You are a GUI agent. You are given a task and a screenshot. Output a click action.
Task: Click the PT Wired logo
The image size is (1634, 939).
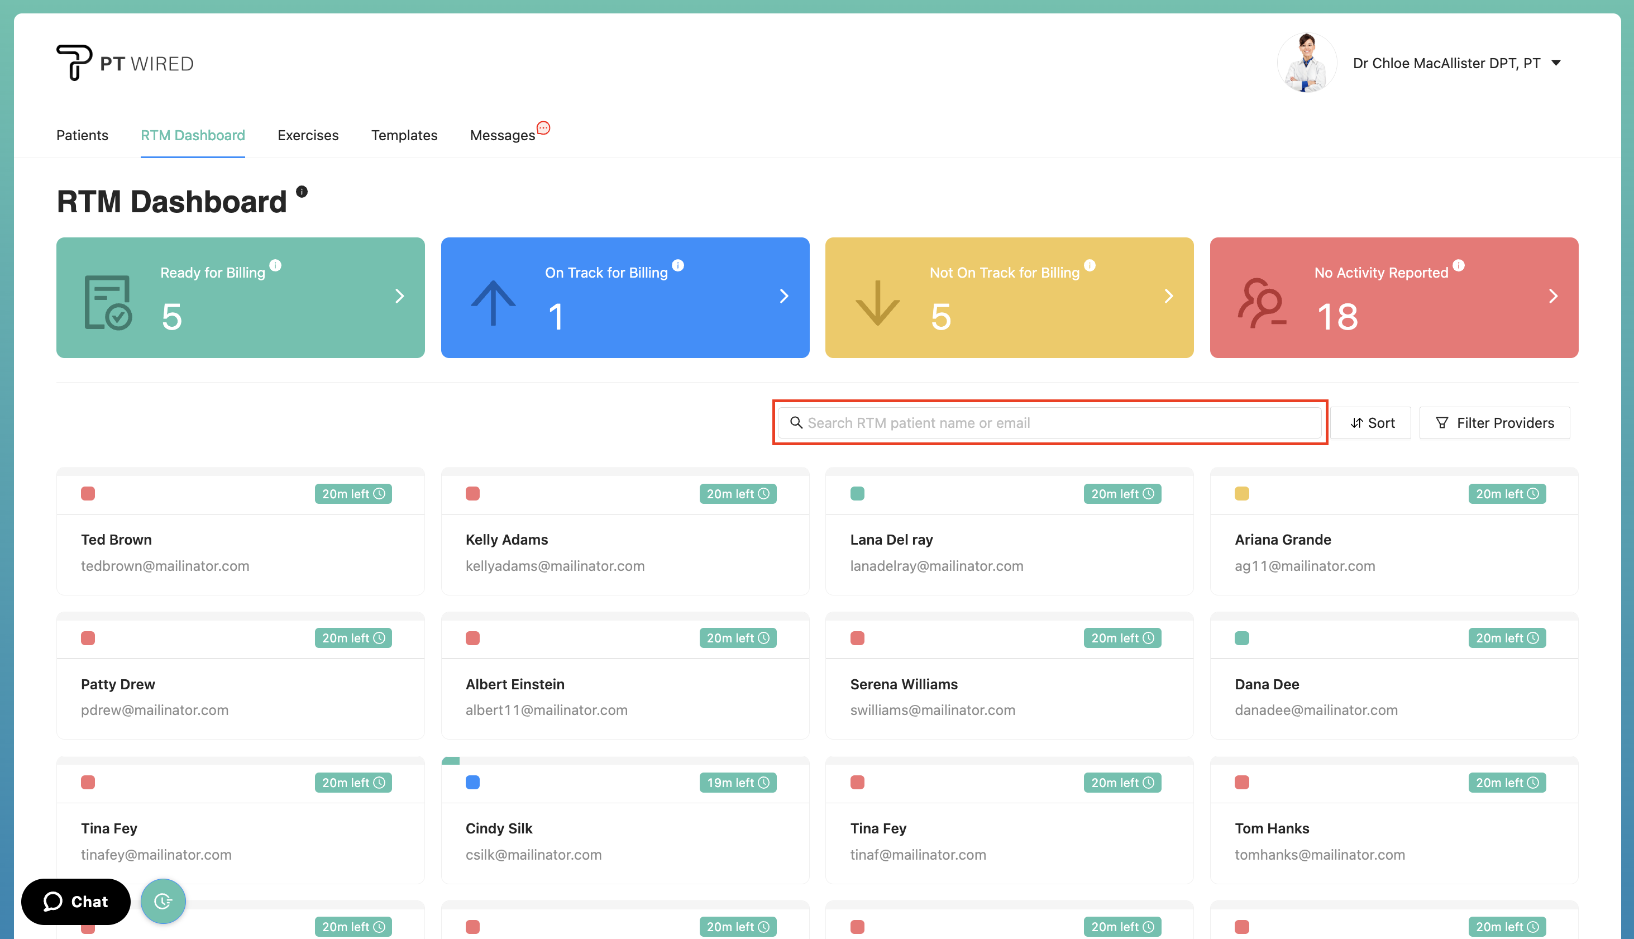pos(125,62)
